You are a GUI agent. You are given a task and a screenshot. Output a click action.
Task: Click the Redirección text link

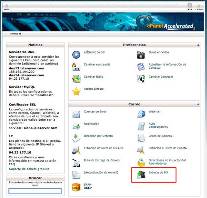[x=91, y=124]
